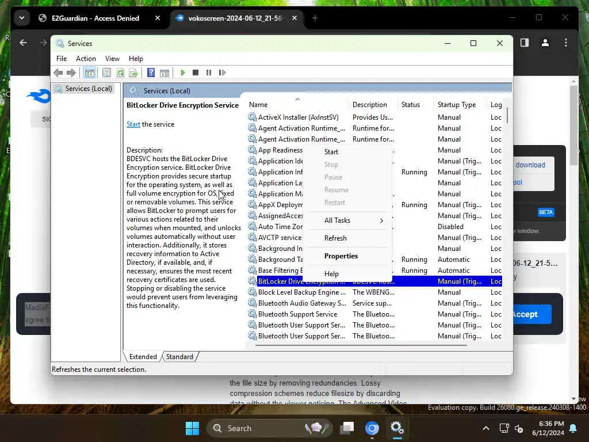Open the Windows Start button
The height and width of the screenshot is (442, 589).
192,428
